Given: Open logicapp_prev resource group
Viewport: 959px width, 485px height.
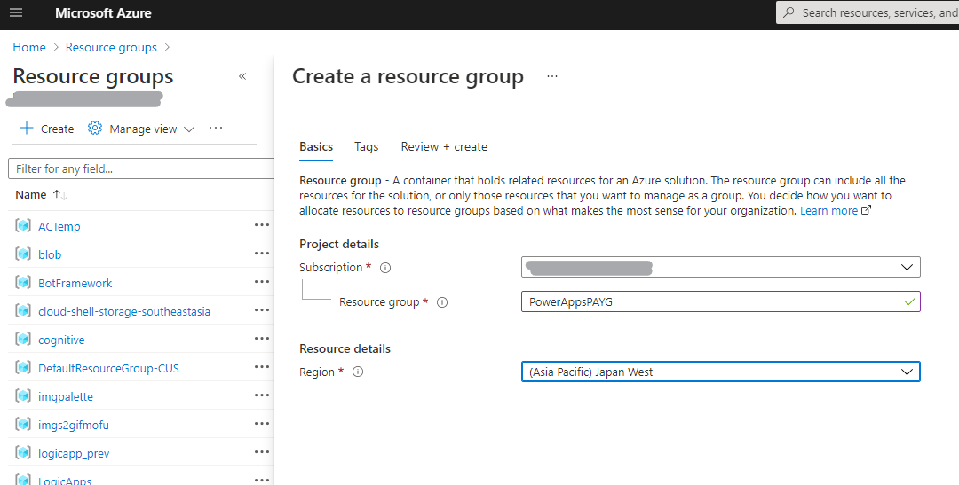Looking at the screenshot, I should pos(74,453).
